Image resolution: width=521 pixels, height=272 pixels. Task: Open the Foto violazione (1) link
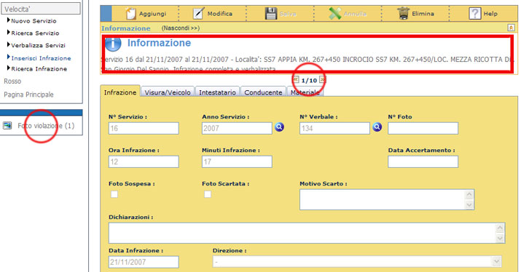pos(46,126)
